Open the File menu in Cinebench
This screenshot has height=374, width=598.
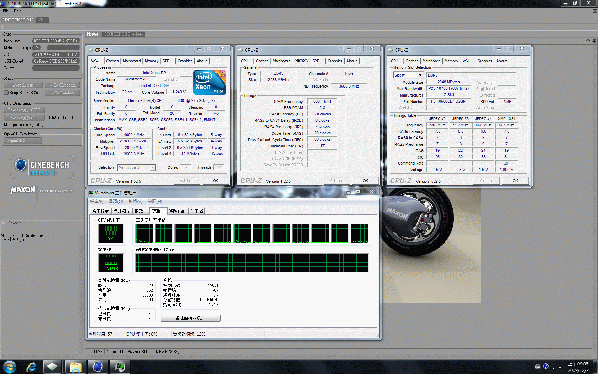6,11
